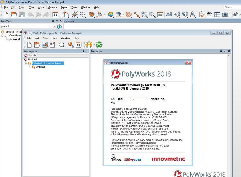Open options window gear icon in Workspace Manager

tap(78, 45)
